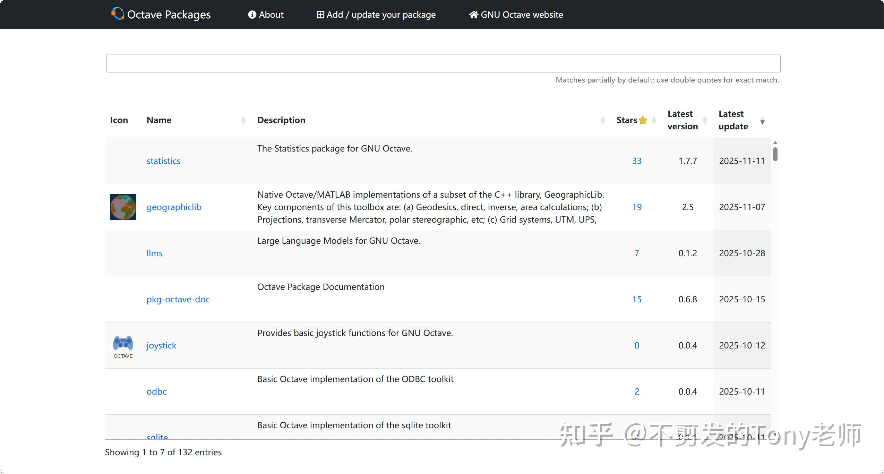Click the sqlite toolkit description text
This screenshot has height=474, width=884.
coord(354,425)
